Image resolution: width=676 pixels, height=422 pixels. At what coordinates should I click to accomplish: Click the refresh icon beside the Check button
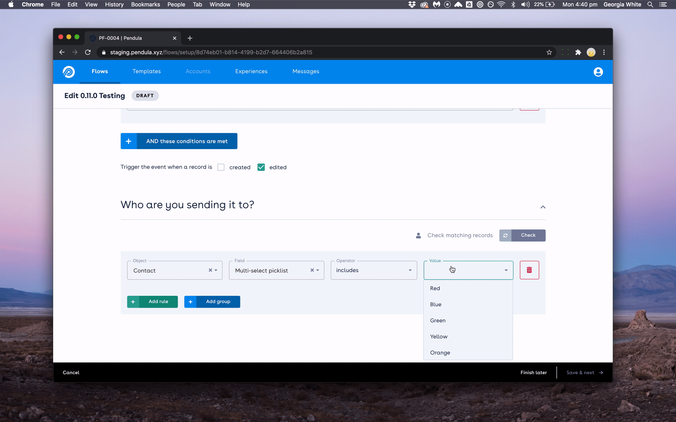[x=505, y=236]
